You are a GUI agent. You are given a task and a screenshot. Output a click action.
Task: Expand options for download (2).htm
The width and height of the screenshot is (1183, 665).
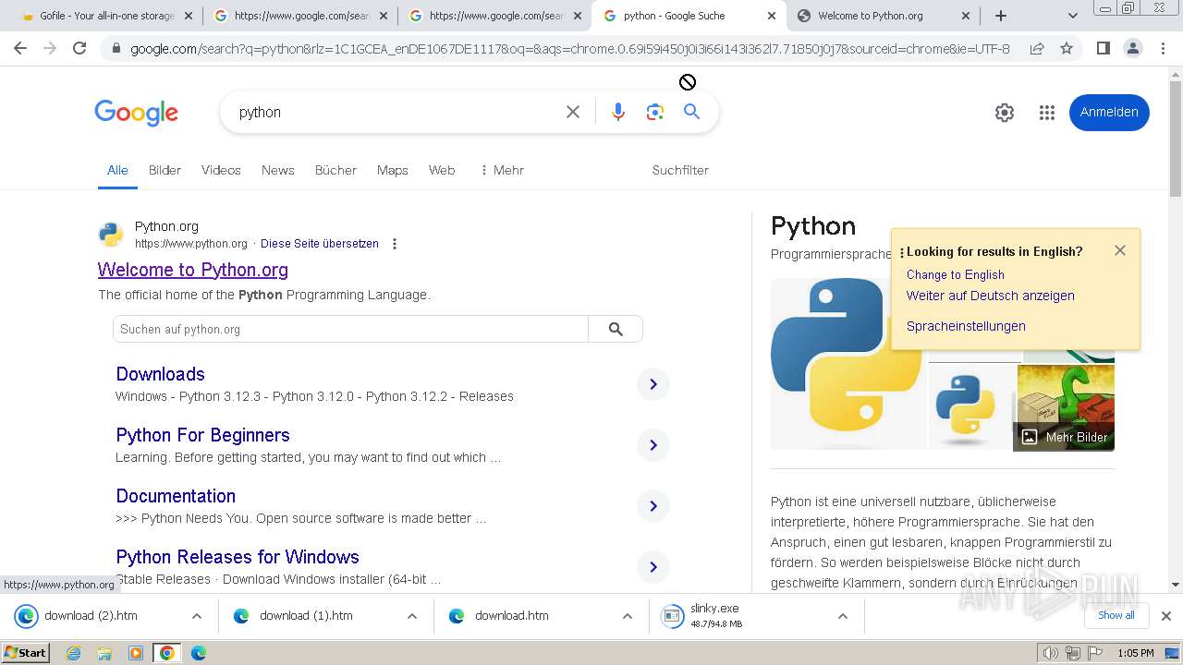pos(196,616)
